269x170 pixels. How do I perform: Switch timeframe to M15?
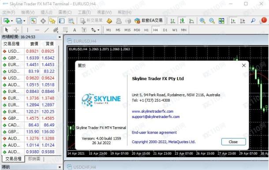coord(127,30)
